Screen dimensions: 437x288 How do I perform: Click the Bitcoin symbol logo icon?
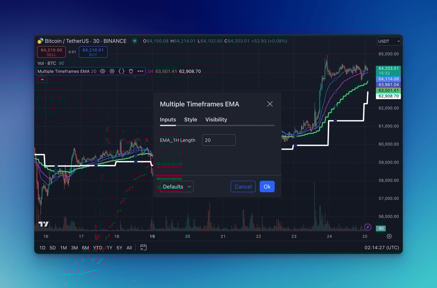pyautogui.click(x=40, y=41)
